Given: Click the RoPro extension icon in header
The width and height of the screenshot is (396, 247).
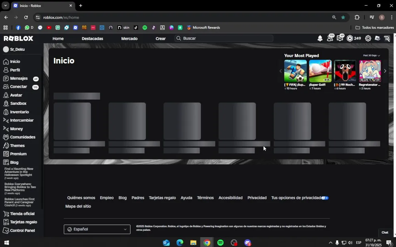Looking at the screenshot, I should [387, 38].
